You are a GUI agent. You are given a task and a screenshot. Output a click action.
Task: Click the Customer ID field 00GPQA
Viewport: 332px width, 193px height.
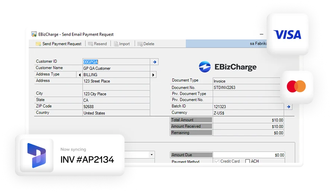pyautogui.click(x=116, y=62)
